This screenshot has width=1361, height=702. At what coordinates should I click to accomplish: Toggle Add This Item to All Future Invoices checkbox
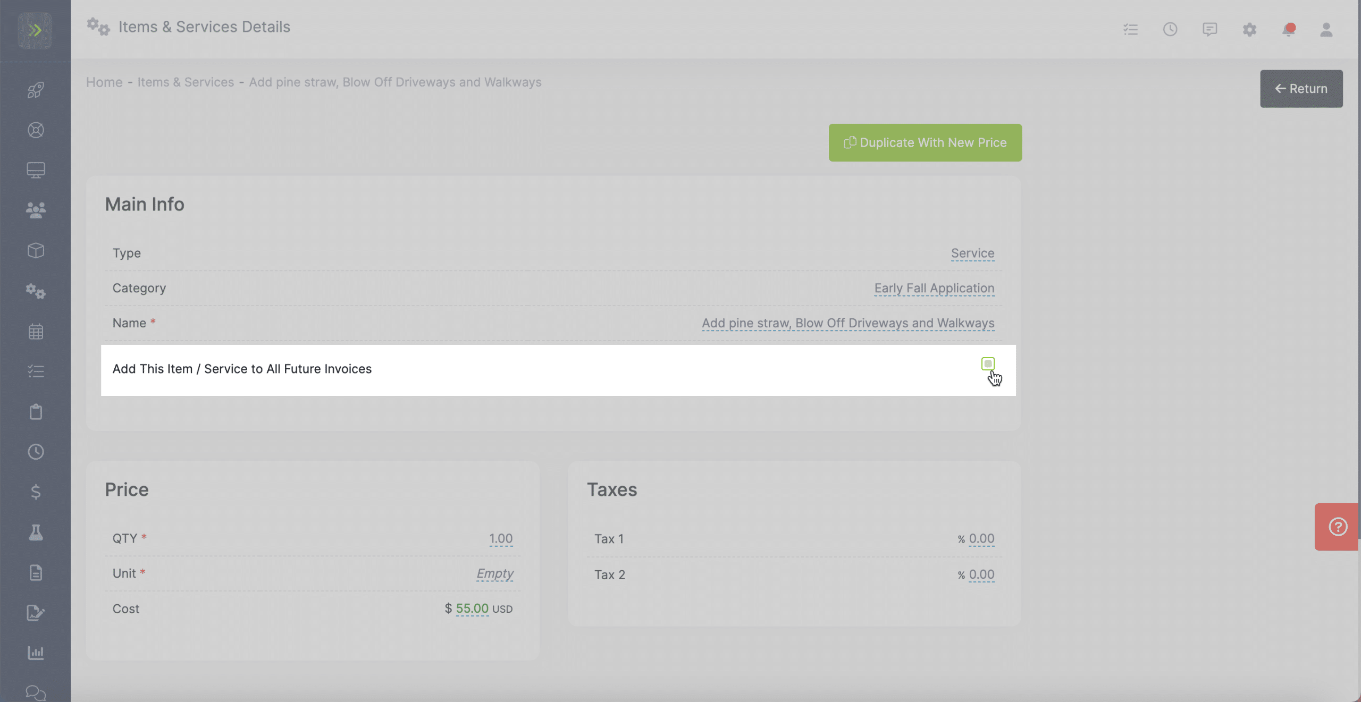point(988,363)
